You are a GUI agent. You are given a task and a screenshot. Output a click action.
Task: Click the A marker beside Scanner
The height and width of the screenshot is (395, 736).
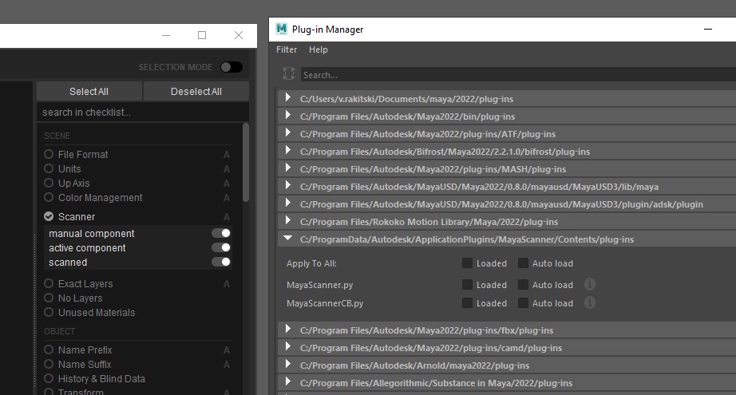pyautogui.click(x=227, y=217)
